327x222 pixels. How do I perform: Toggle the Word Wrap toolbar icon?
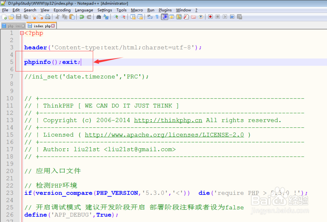pos(150,17)
